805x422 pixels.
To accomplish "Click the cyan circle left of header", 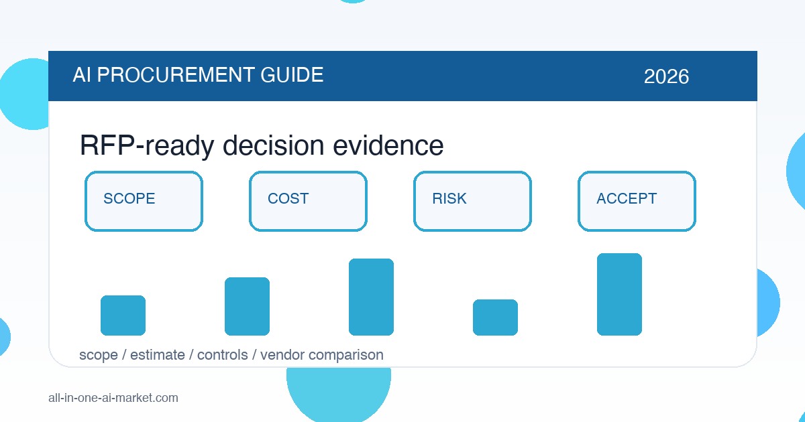I will click(x=24, y=94).
